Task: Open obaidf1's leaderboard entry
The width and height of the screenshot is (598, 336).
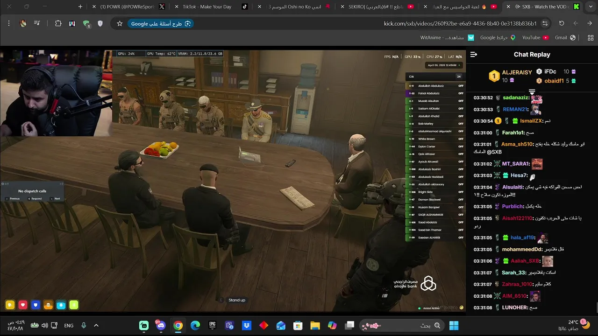Action: 556,81
